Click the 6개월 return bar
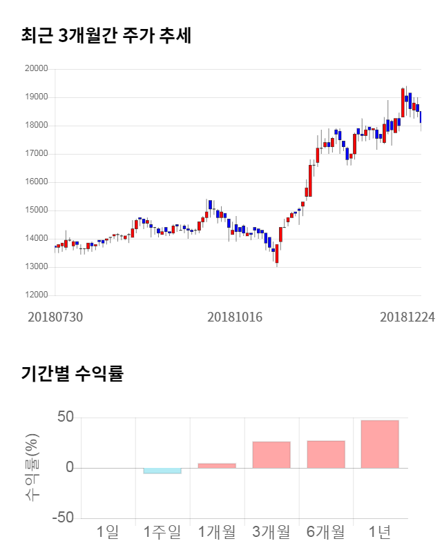Screen dimensions: 442x559 coord(326,454)
